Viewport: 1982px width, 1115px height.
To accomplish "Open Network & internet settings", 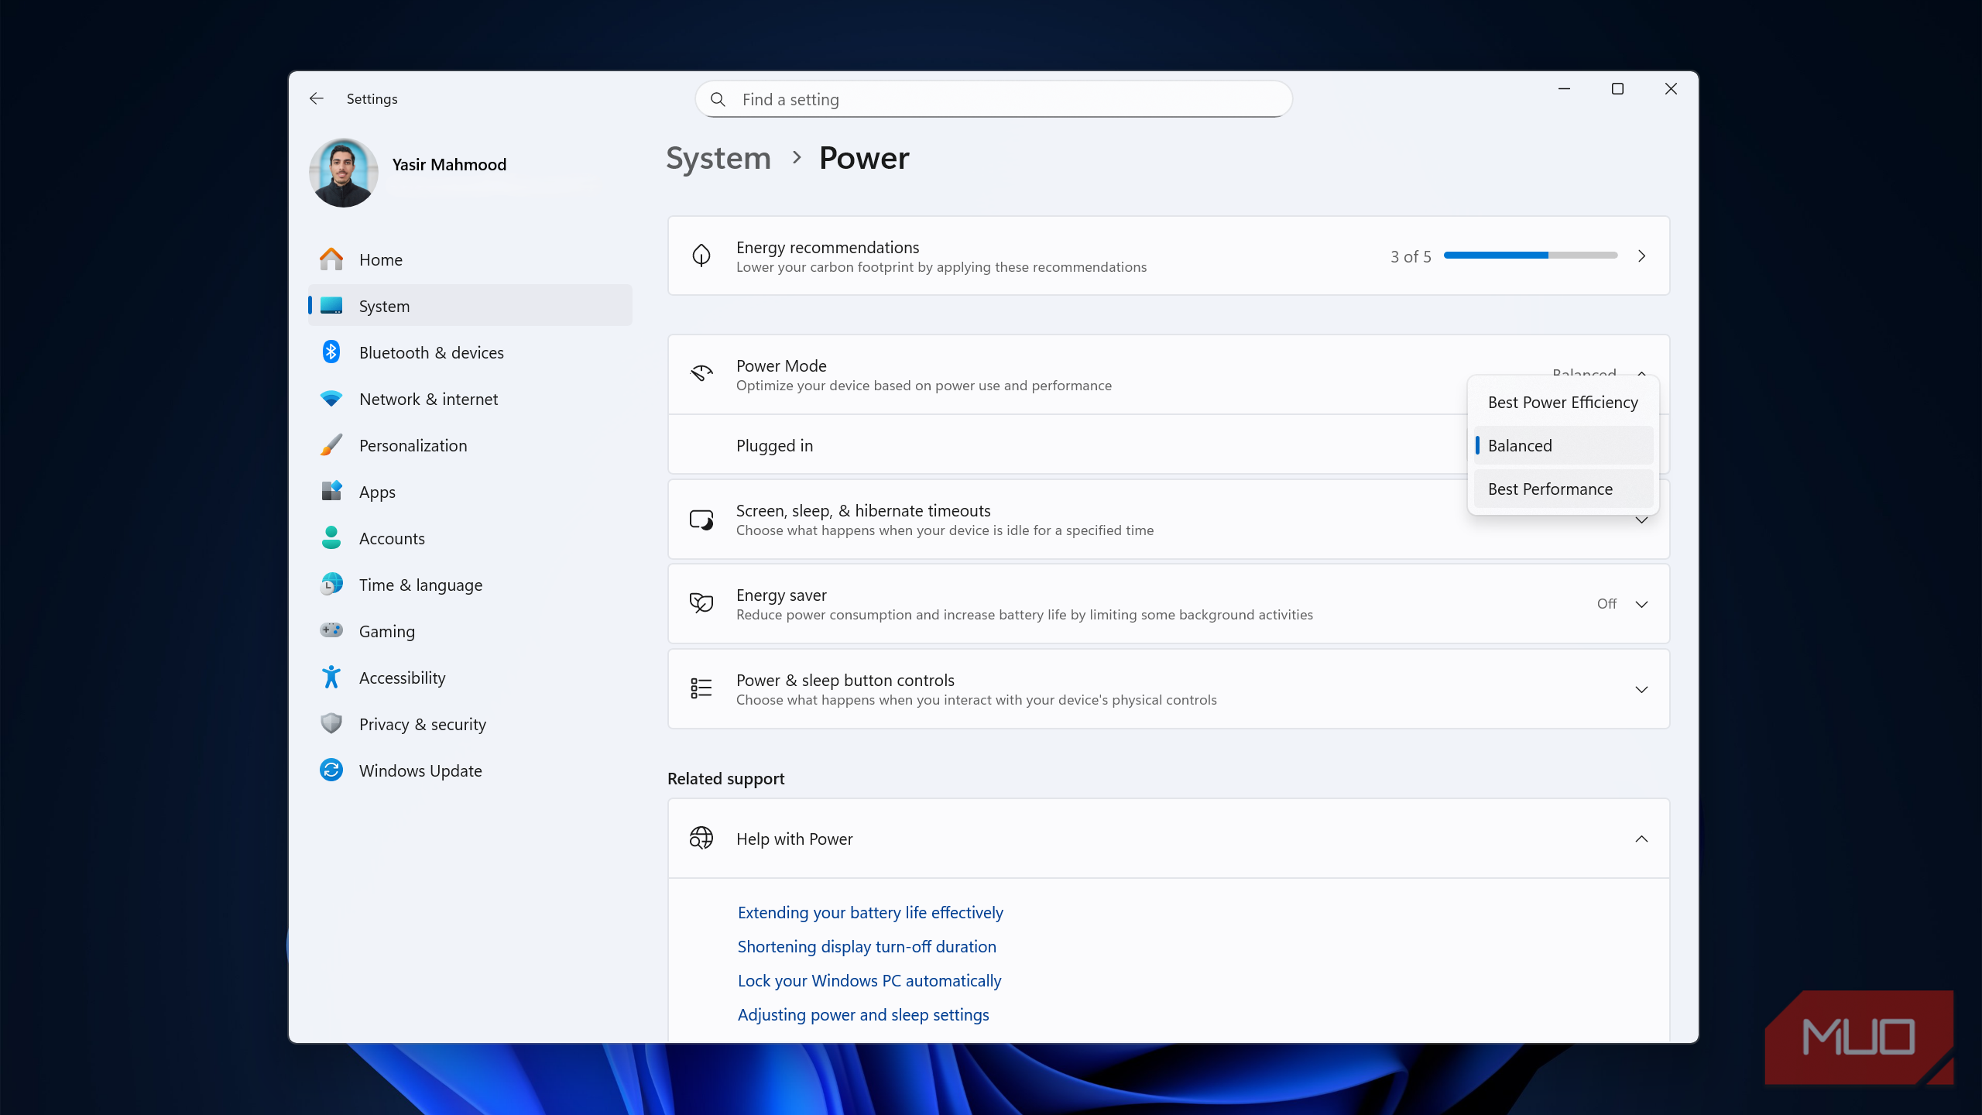I will [x=471, y=399].
